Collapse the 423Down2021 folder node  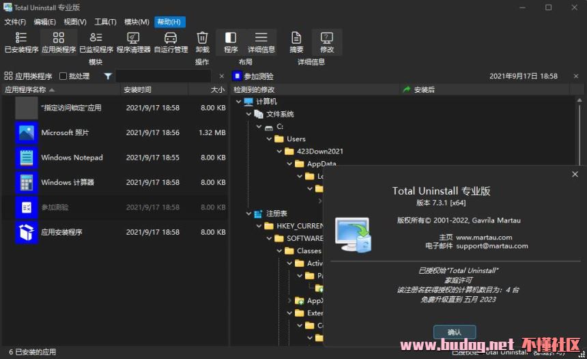click(279, 152)
